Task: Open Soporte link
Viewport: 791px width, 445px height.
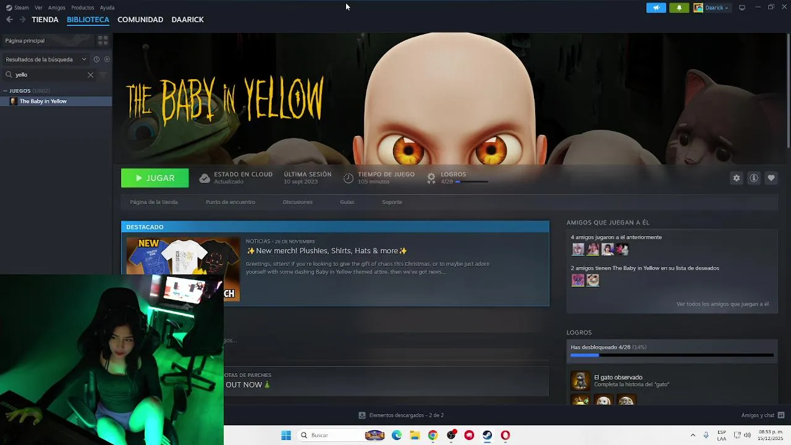Action: tap(392, 202)
